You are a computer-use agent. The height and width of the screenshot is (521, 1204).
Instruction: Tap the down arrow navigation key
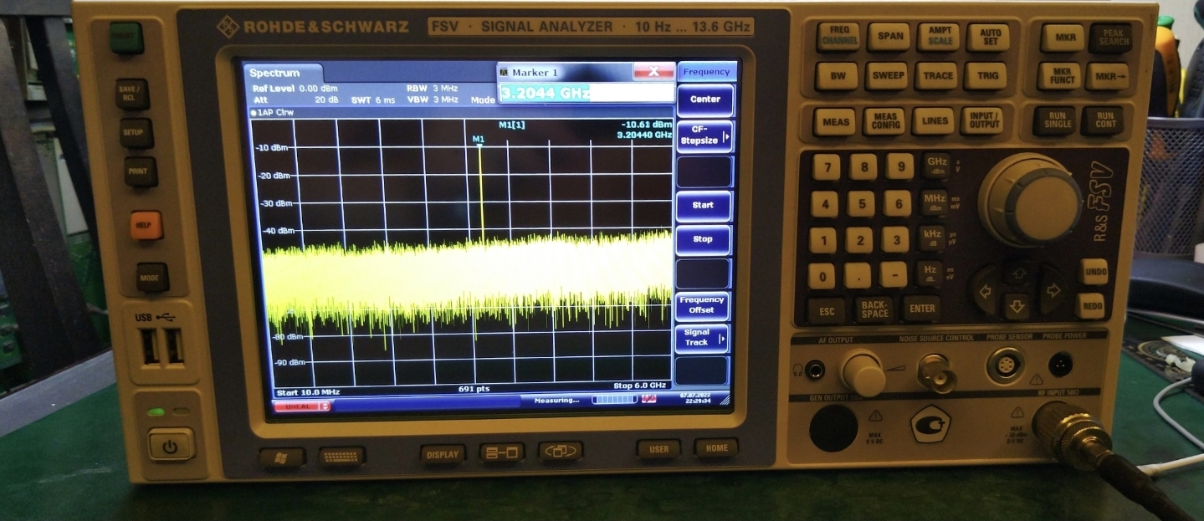(x=1017, y=306)
